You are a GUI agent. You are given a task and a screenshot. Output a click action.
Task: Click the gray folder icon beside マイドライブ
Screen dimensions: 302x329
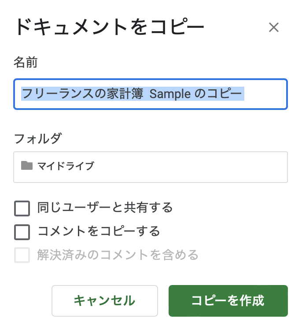click(x=27, y=165)
